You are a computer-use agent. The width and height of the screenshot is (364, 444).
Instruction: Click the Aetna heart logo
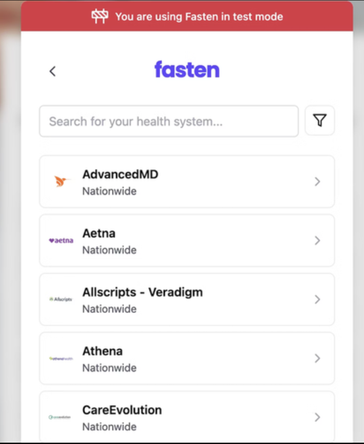coord(61,240)
